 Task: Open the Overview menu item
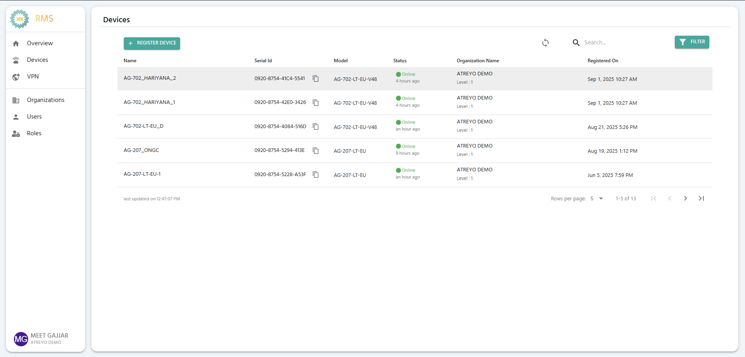pyautogui.click(x=40, y=43)
